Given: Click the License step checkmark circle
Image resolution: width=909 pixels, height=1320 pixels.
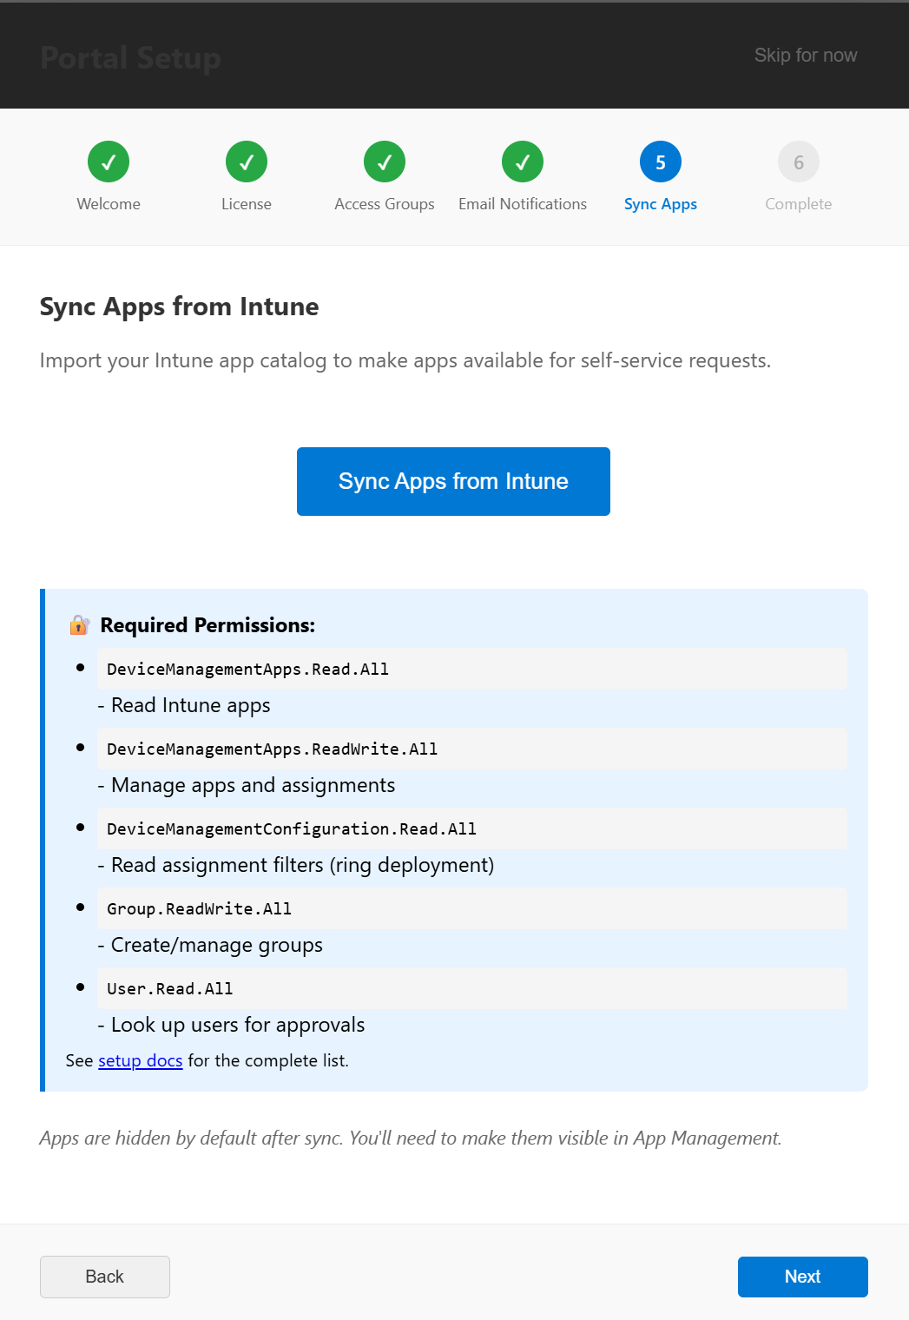Looking at the screenshot, I should pyautogui.click(x=247, y=162).
